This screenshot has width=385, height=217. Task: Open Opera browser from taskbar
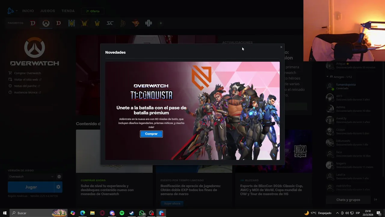[x=102, y=213]
